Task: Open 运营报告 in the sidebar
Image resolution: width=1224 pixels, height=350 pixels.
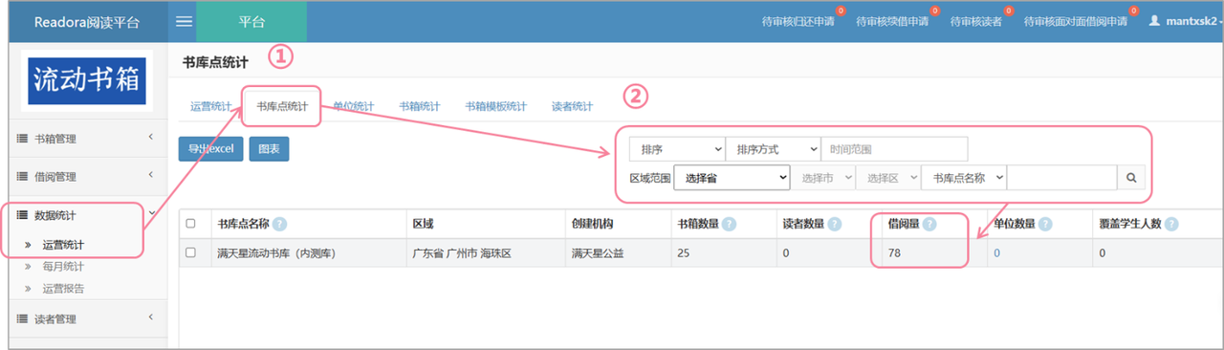Action: [63, 289]
